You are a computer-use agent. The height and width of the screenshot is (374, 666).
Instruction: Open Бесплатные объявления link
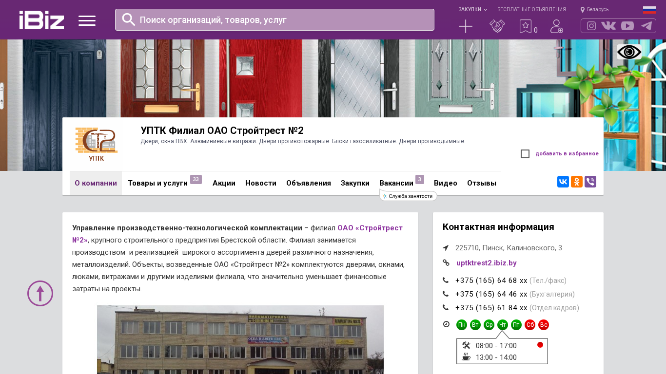click(531, 10)
